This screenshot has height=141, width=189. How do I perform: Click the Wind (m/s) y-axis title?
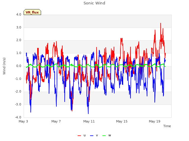(4, 66)
